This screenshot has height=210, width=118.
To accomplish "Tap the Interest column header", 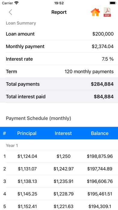I will (x=63, y=133).
